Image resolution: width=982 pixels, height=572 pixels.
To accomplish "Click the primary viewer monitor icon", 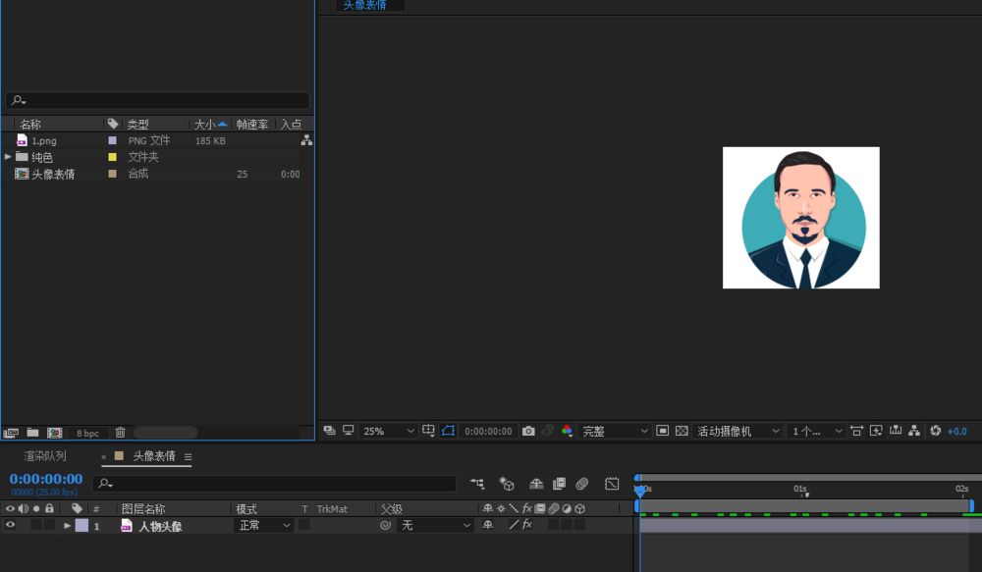I will [349, 430].
